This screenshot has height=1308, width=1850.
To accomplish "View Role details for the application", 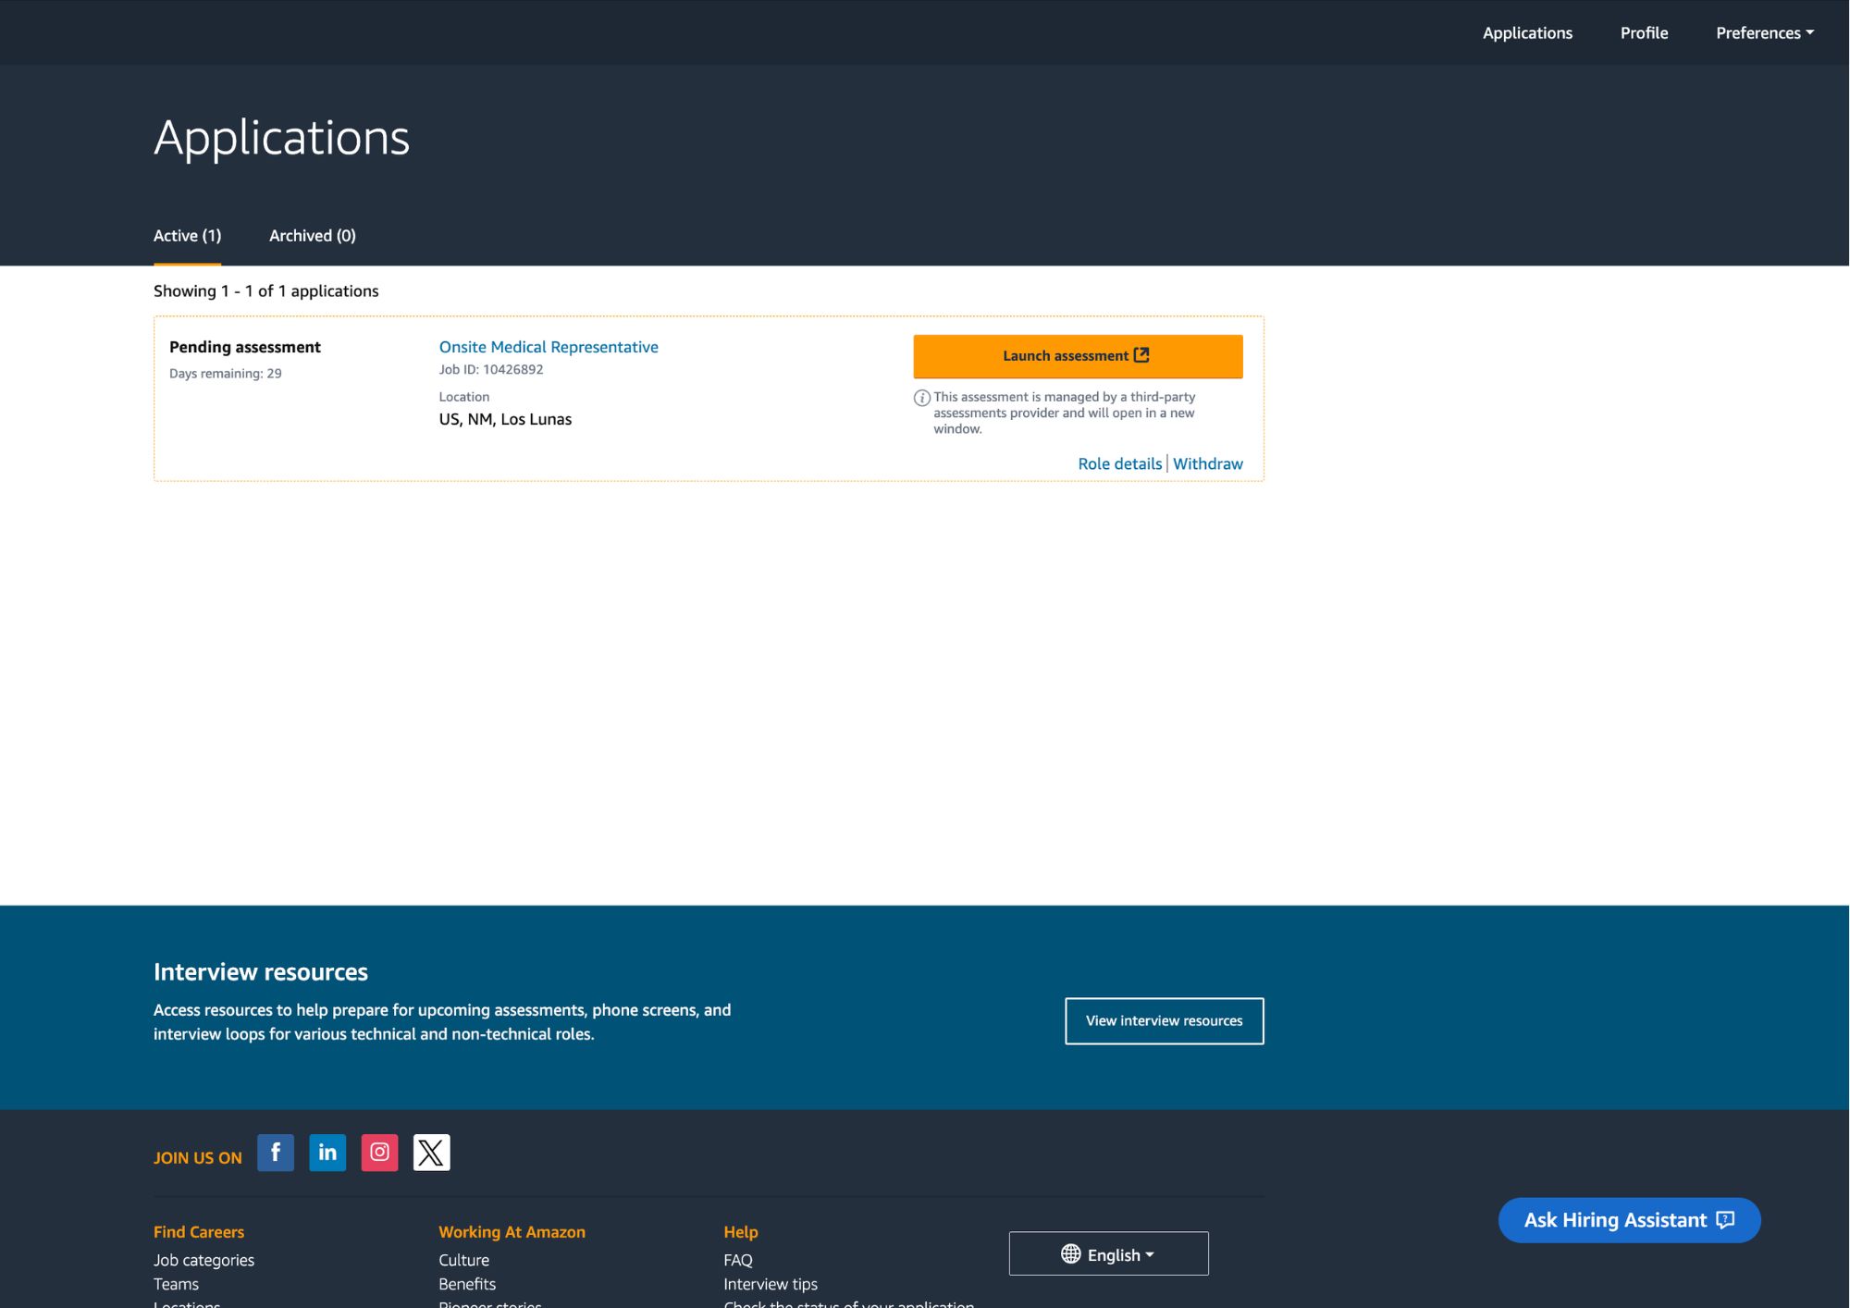I will 1119,463.
